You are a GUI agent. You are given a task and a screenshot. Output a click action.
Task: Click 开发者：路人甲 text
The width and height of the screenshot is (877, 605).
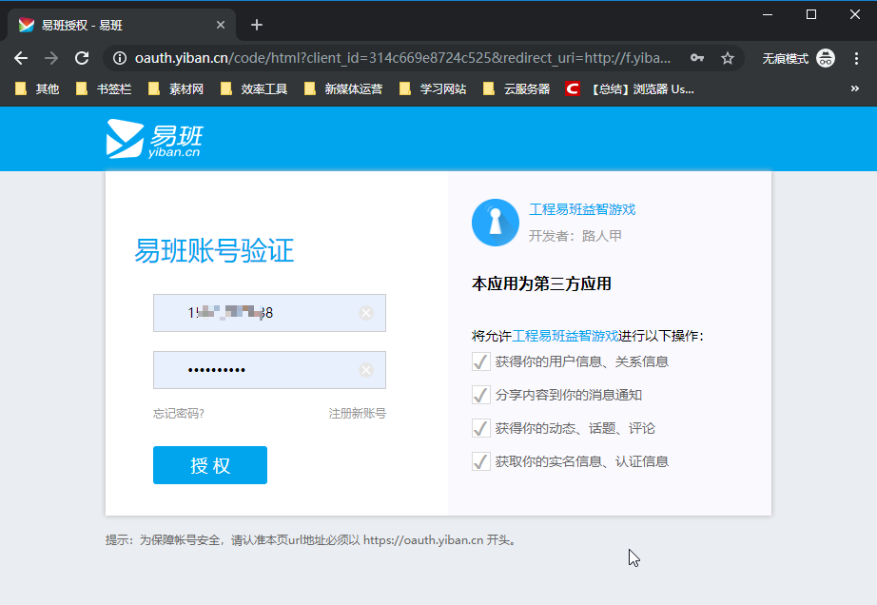575,236
